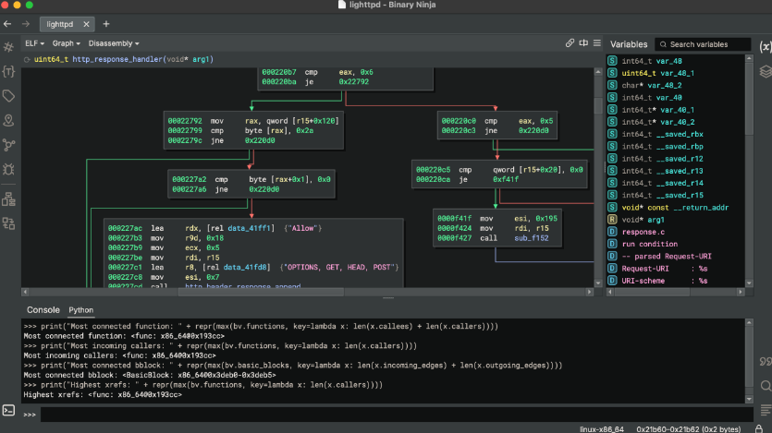This screenshot has height=433, width=772.
Task: Open the stack layers icon on right sidebar
Action: click(x=765, y=70)
